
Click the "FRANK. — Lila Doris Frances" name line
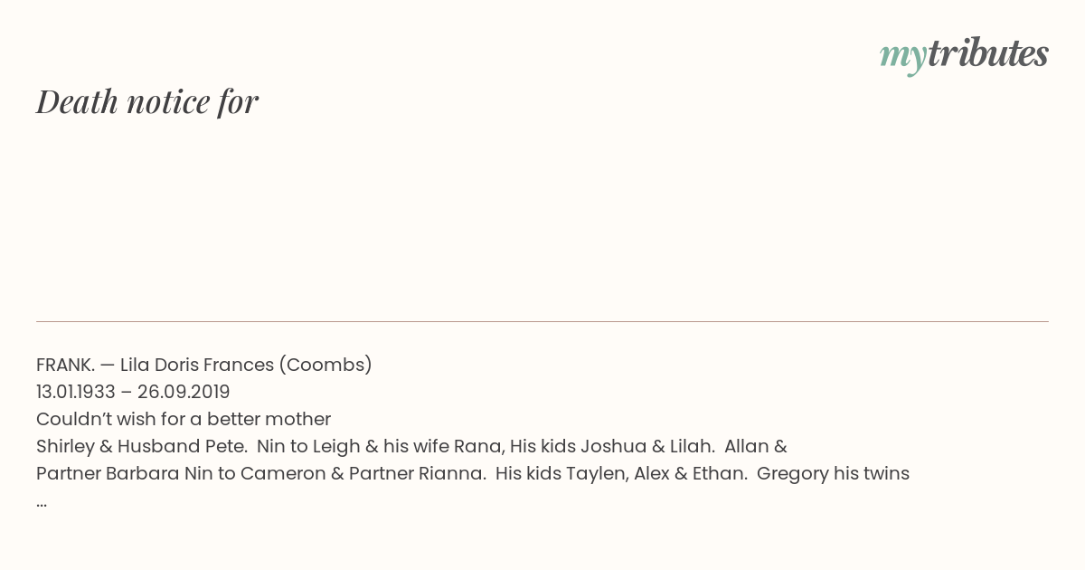coord(155,365)
